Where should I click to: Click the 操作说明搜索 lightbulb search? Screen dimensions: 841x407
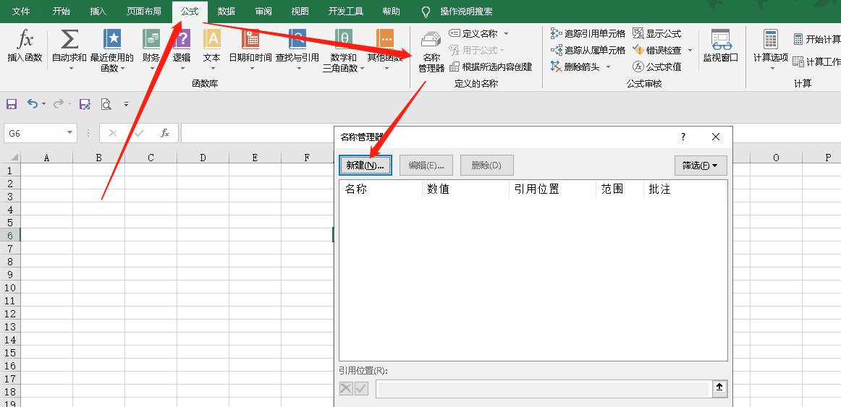point(457,12)
